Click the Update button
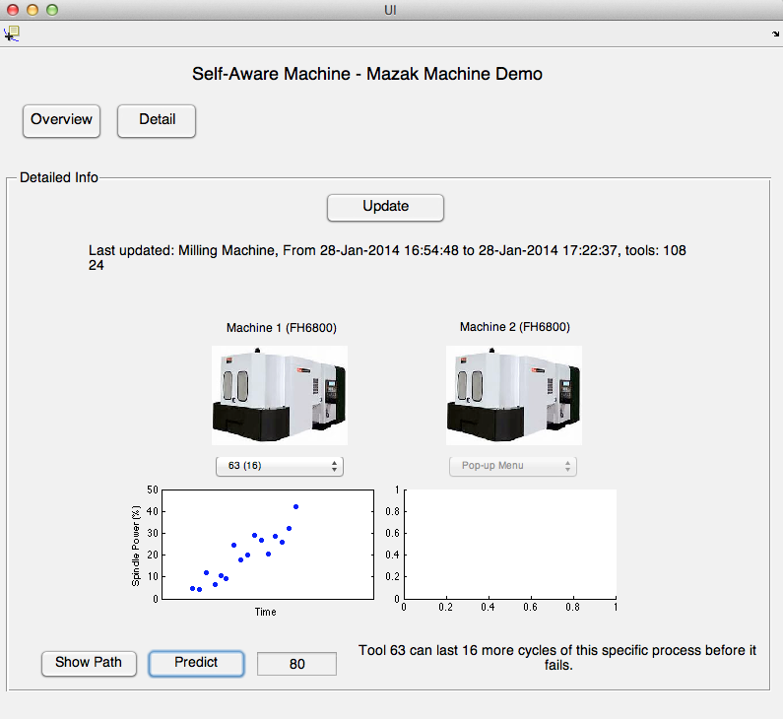Screen dimensions: 783x719 [x=385, y=207]
